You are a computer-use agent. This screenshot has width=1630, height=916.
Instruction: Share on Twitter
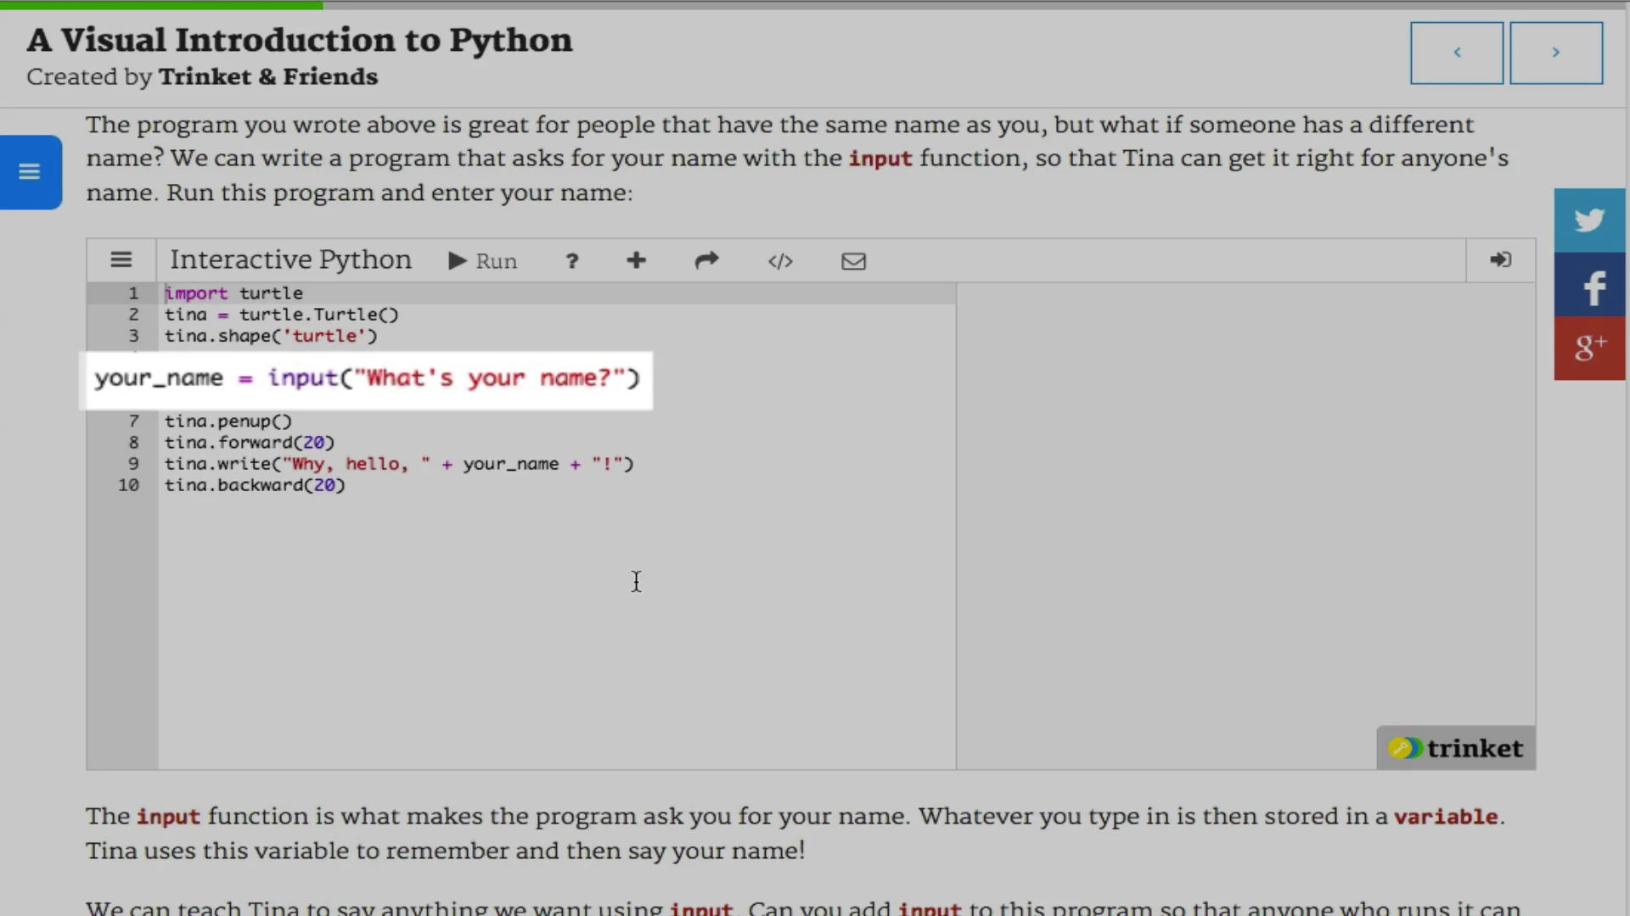click(x=1589, y=221)
